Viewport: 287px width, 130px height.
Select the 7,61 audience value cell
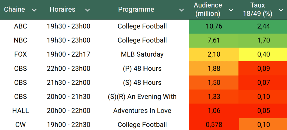point(213,40)
